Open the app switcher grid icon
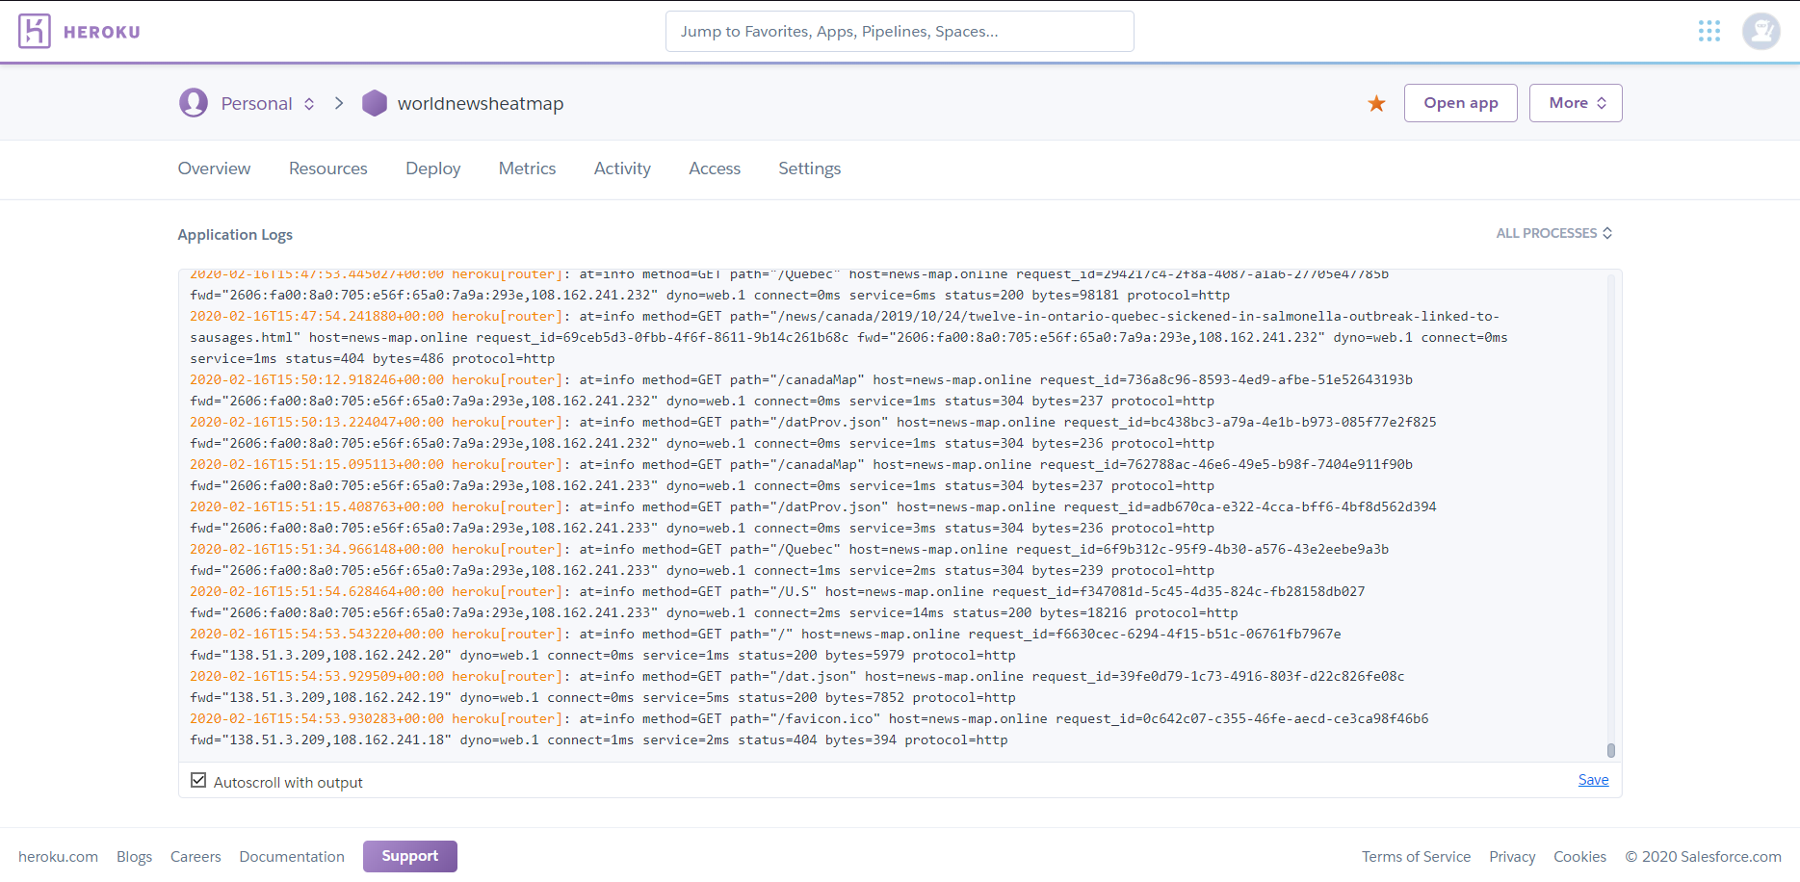 pos(1709,32)
